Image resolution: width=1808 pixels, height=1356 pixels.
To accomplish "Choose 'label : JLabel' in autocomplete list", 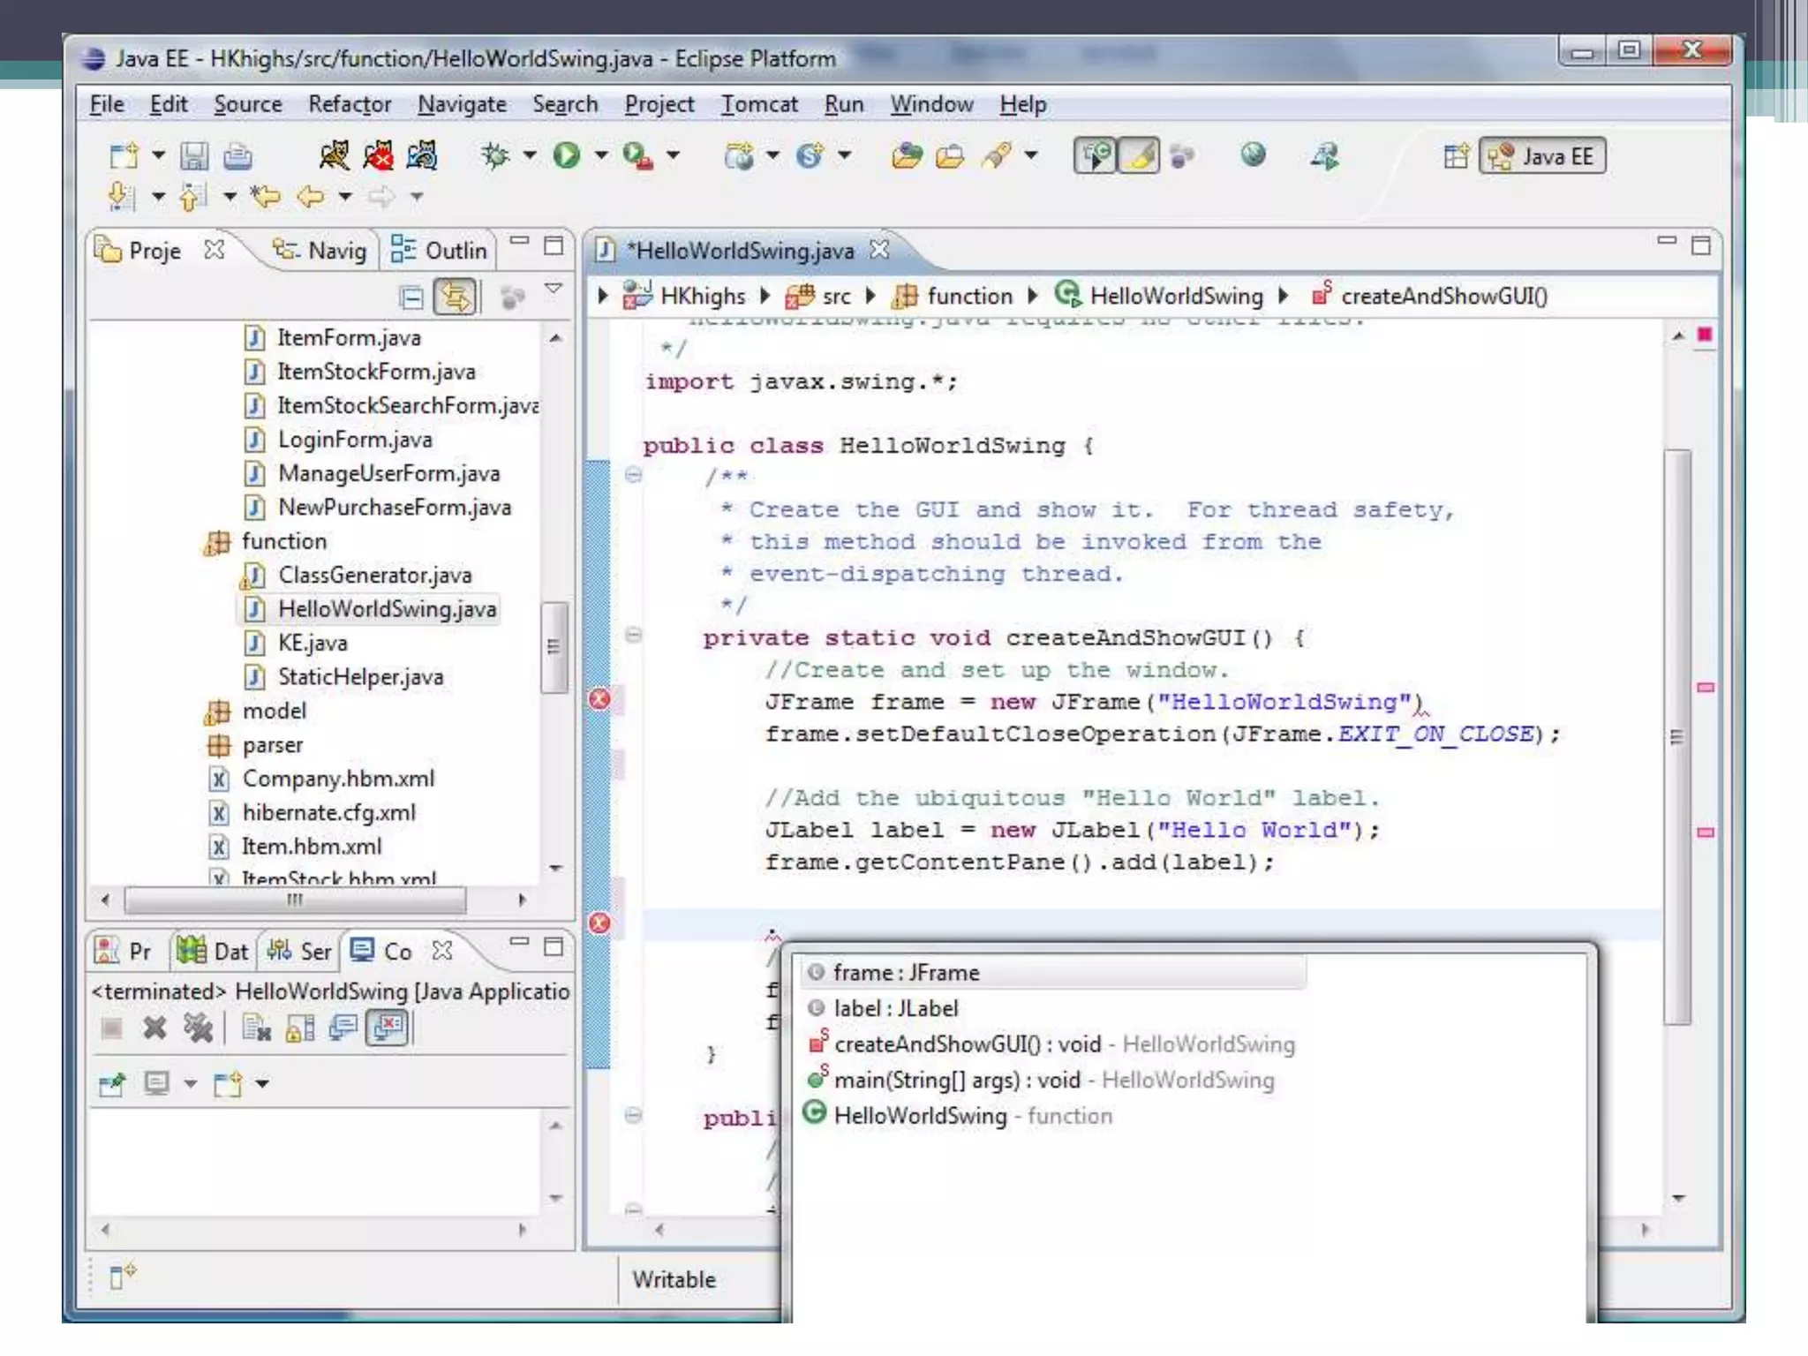I will point(895,1008).
